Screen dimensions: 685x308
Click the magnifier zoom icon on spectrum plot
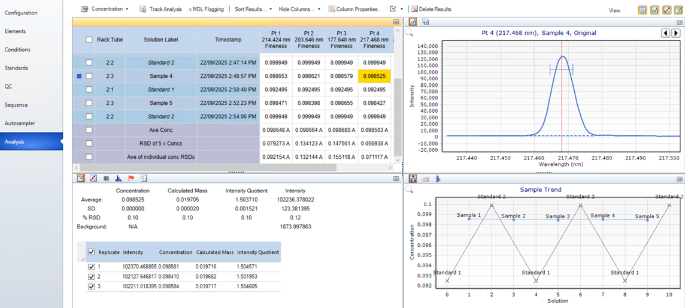(409, 33)
